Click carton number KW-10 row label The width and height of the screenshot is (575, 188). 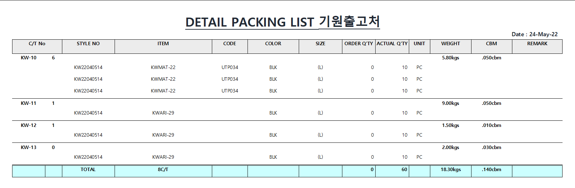coord(28,58)
